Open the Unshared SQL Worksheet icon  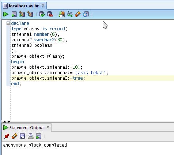(x=62, y=14)
